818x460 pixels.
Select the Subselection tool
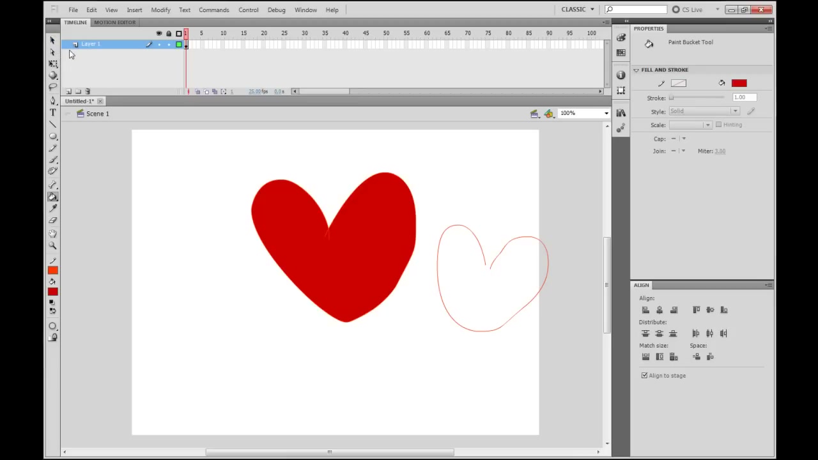tap(52, 52)
